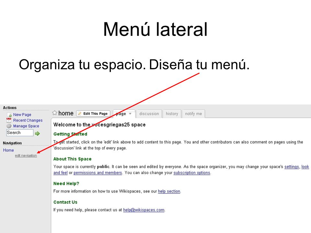
Task: Click the Getting Started heading
Action: click(70, 134)
